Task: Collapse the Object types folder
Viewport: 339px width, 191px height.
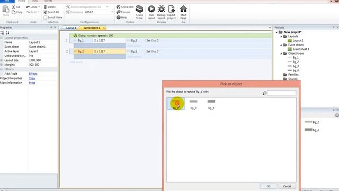Action: [x=281, y=54]
